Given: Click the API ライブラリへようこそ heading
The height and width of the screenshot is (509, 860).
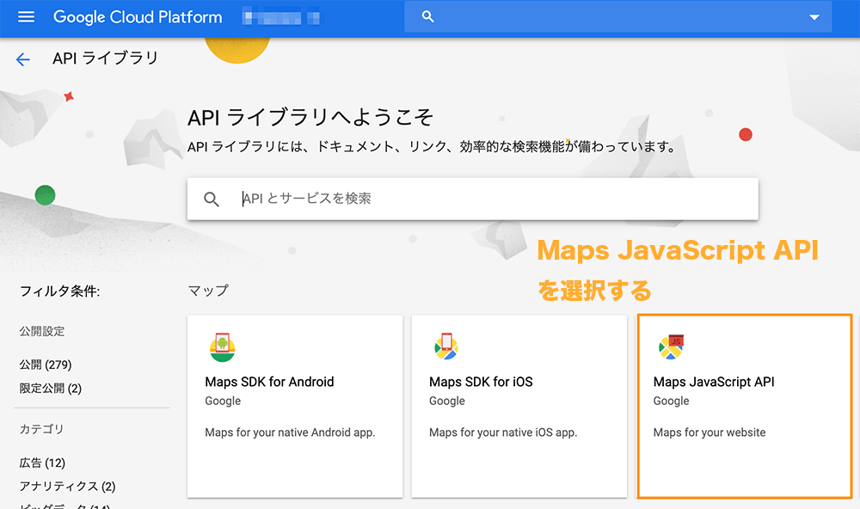Looking at the screenshot, I should point(311,118).
